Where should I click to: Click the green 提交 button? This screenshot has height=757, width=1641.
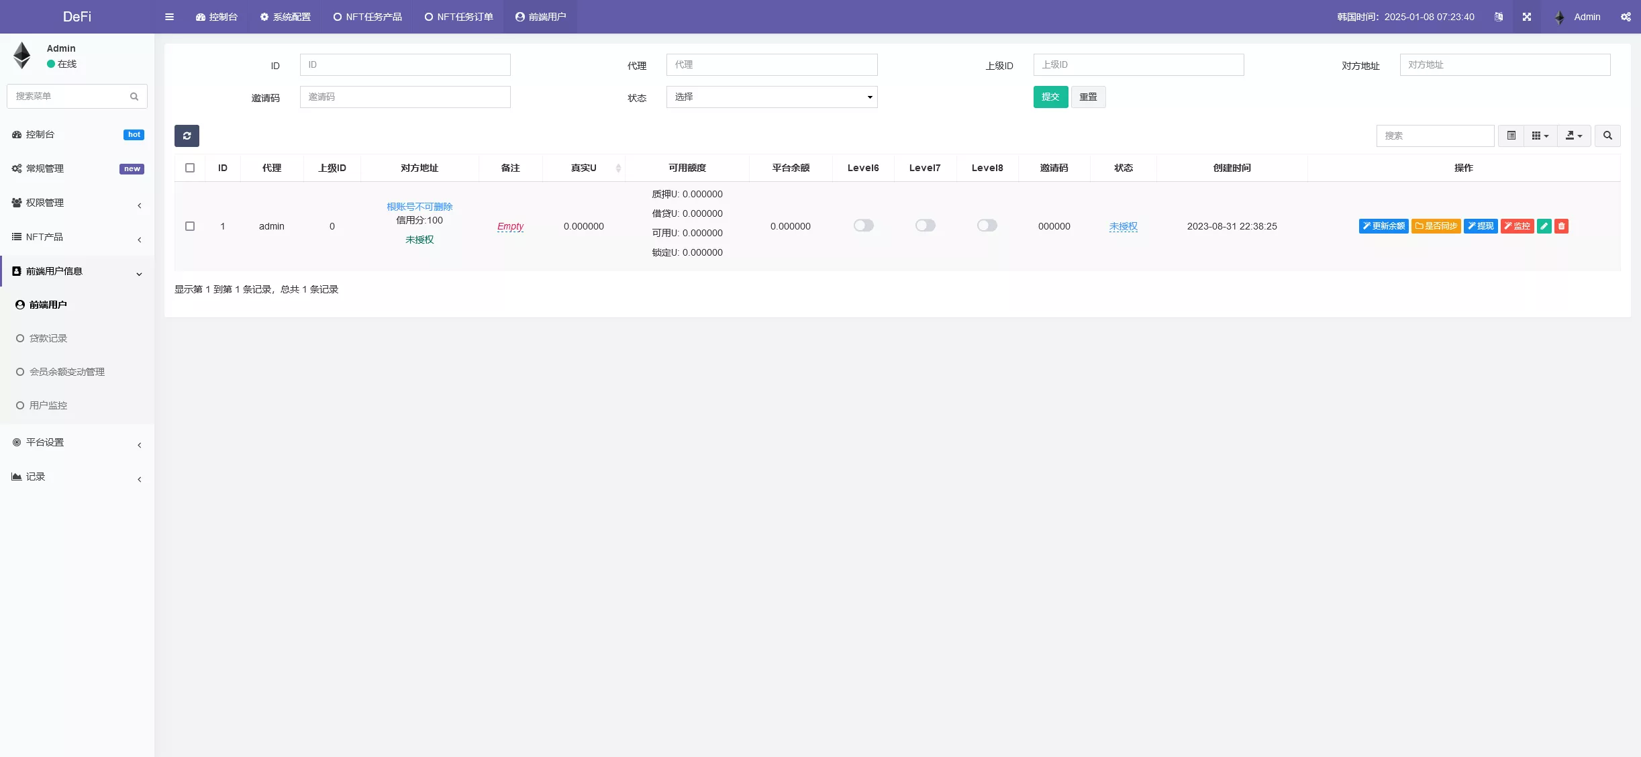(1050, 97)
